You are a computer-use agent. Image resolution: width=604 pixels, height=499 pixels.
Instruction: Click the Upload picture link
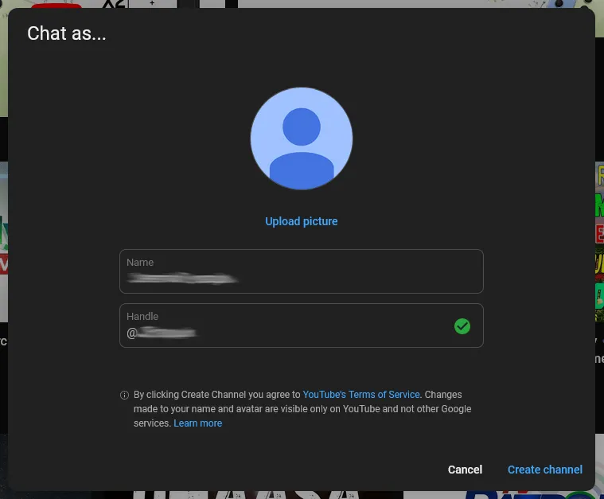302,221
